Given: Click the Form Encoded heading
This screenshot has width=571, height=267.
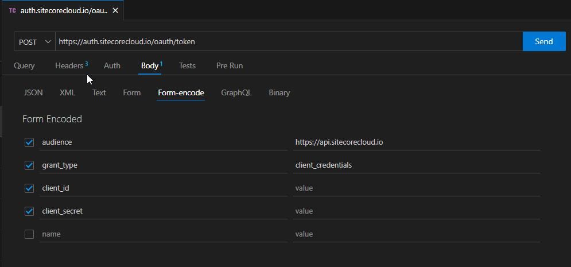Looking at the screenshot, I should pos(52,119).
